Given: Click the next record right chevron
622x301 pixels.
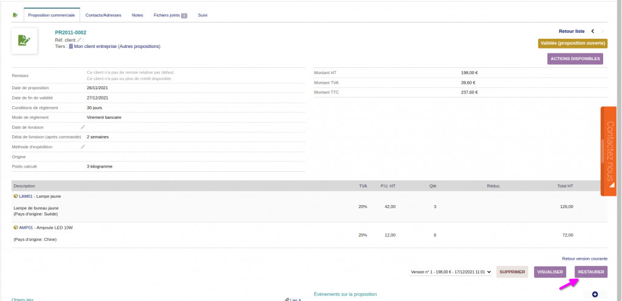Looking at the screenshot, I should [603, 32].
